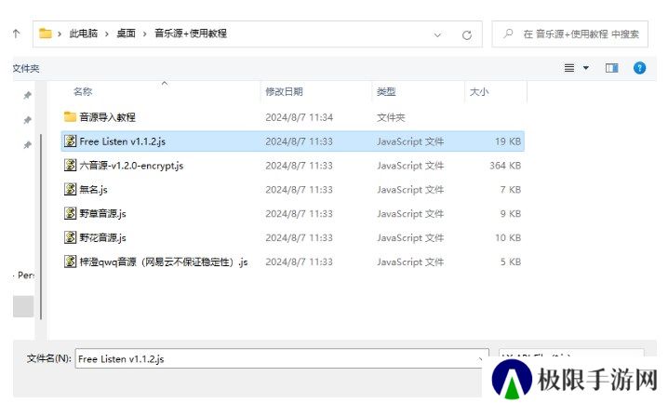Click the 10 KB size cell
Viewport: 668px width, 403px height.
coord(508,237)
